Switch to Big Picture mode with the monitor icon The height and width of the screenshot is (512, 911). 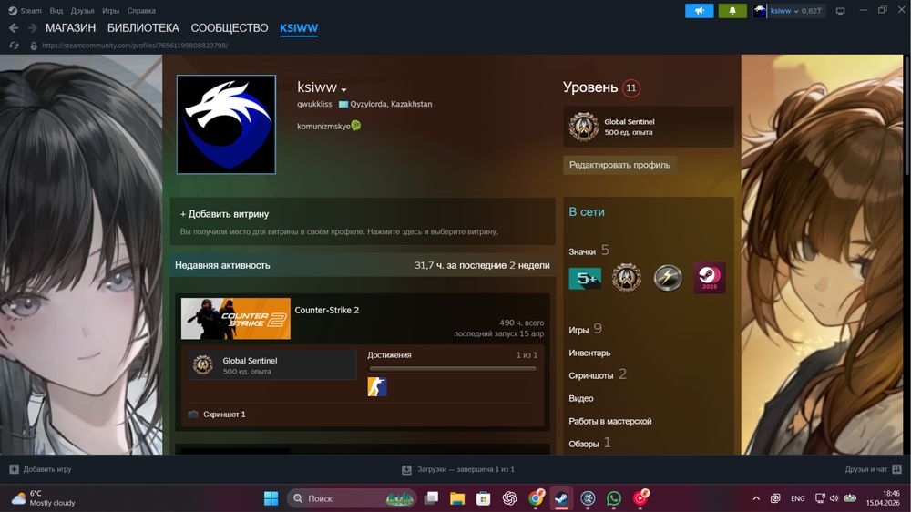(x=840, y=10)
